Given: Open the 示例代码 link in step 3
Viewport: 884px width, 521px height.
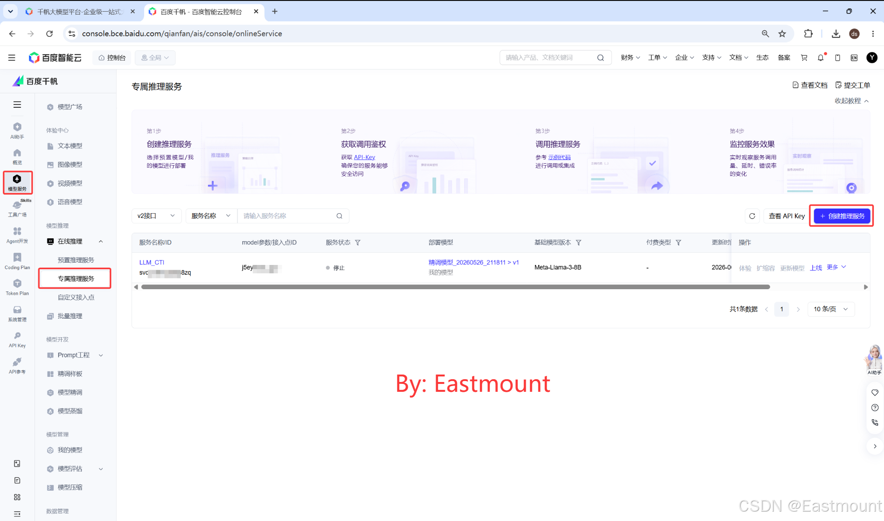Looking at the screenshot, I should click(559, 157).
